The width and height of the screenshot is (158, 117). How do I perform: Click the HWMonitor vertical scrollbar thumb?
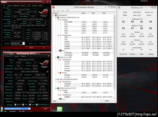point(114,53)
